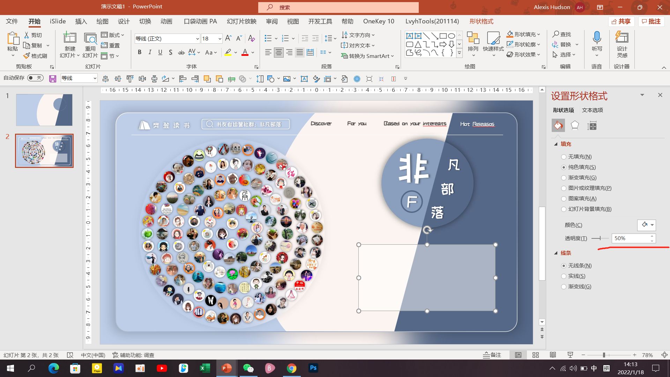Switch to Slide Sorter view in status bar

pos(536,355)
